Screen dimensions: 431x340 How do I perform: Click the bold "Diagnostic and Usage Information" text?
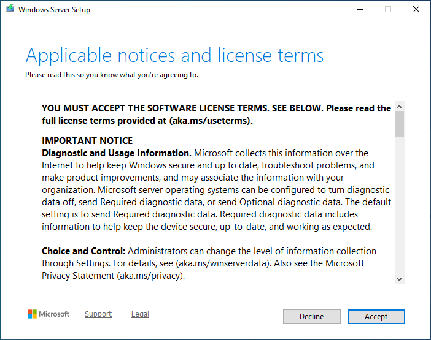[x=117, y=153]
